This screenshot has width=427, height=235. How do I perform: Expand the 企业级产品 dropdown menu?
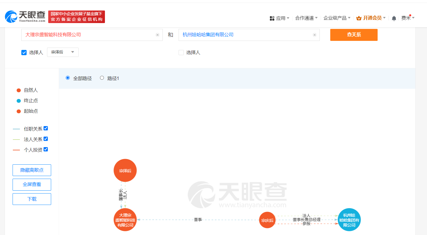(335, 18)
